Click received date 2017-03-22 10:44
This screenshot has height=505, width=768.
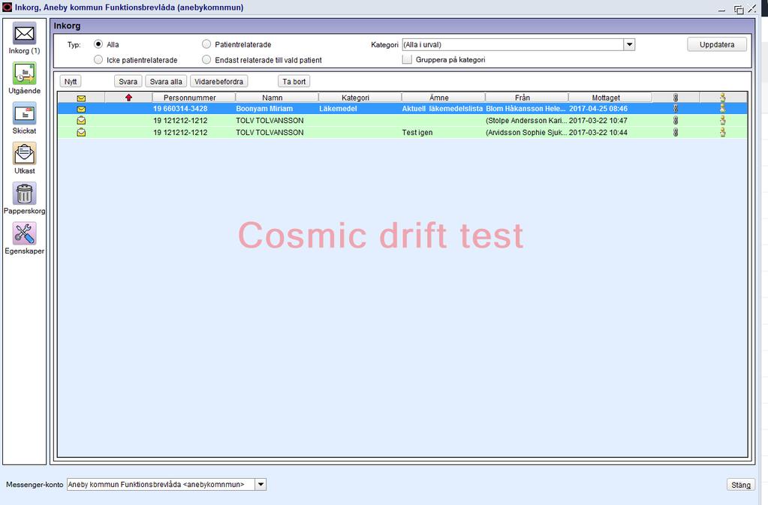(598, 132)
